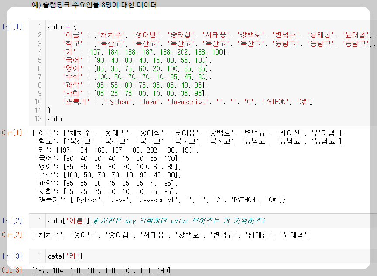The width and height of the screenshot is (377, 276).
Task: Click inside the data['키'] code cell
Action: 203,256
